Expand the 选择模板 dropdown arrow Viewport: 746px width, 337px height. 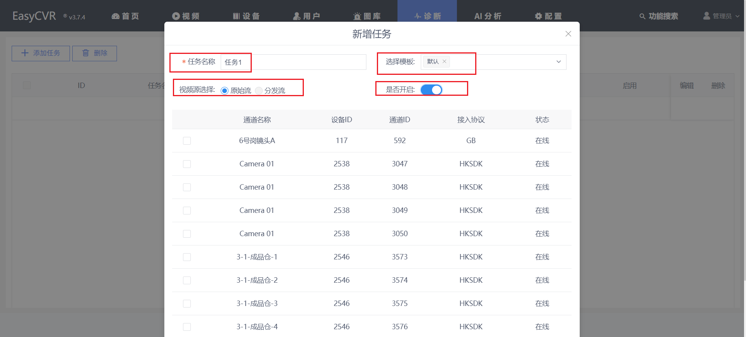[558, 62]
